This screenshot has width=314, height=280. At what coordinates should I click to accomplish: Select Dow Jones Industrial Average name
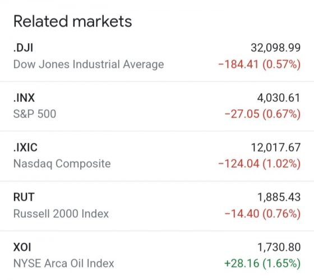coord(89,64)
